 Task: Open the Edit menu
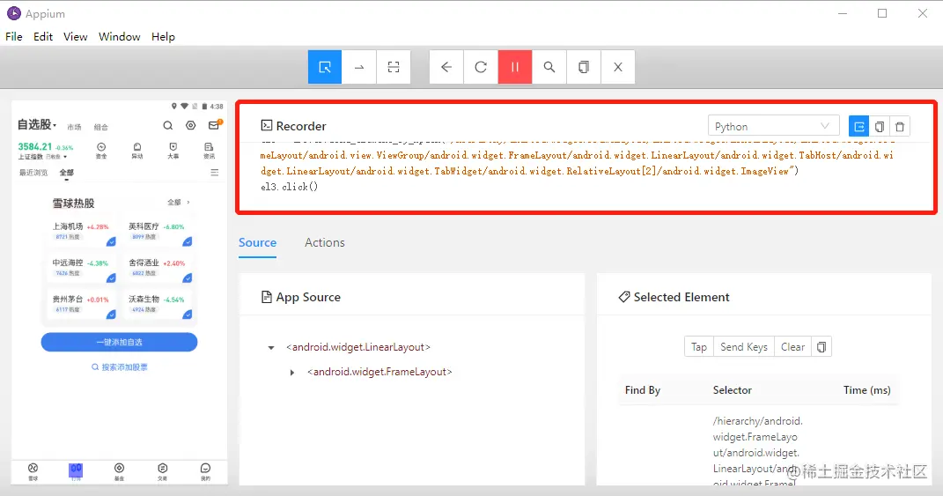click(43, 37)
